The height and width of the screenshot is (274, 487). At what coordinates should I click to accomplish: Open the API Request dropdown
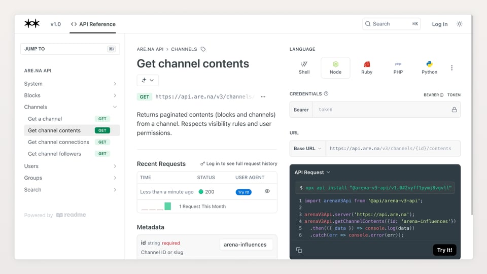[x=312, y=173]
